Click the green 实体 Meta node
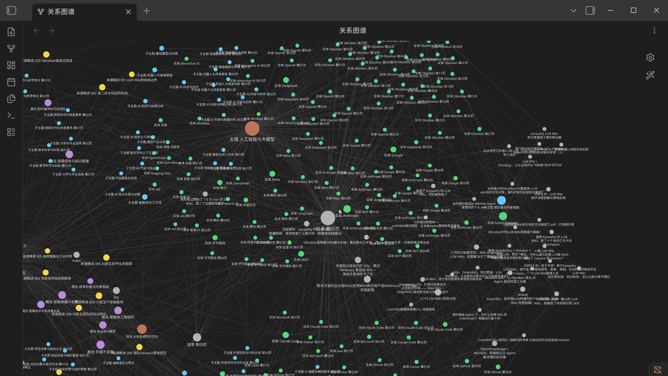The height and width of the screenshot is (376, 668). (272, 174)
